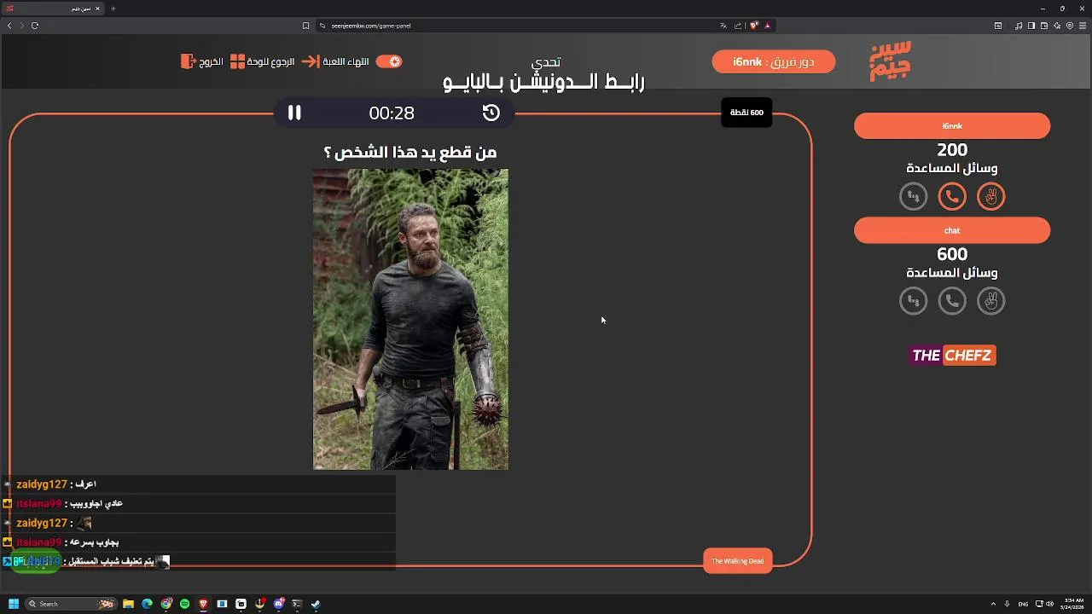Click the question text من قطع يد هذا الشخص
Screen dimensions: 1092x614
point(410,152)
